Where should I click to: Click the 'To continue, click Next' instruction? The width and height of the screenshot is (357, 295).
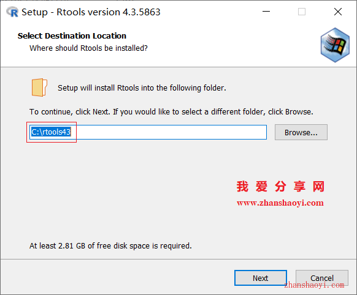click(x=171, y=112)
